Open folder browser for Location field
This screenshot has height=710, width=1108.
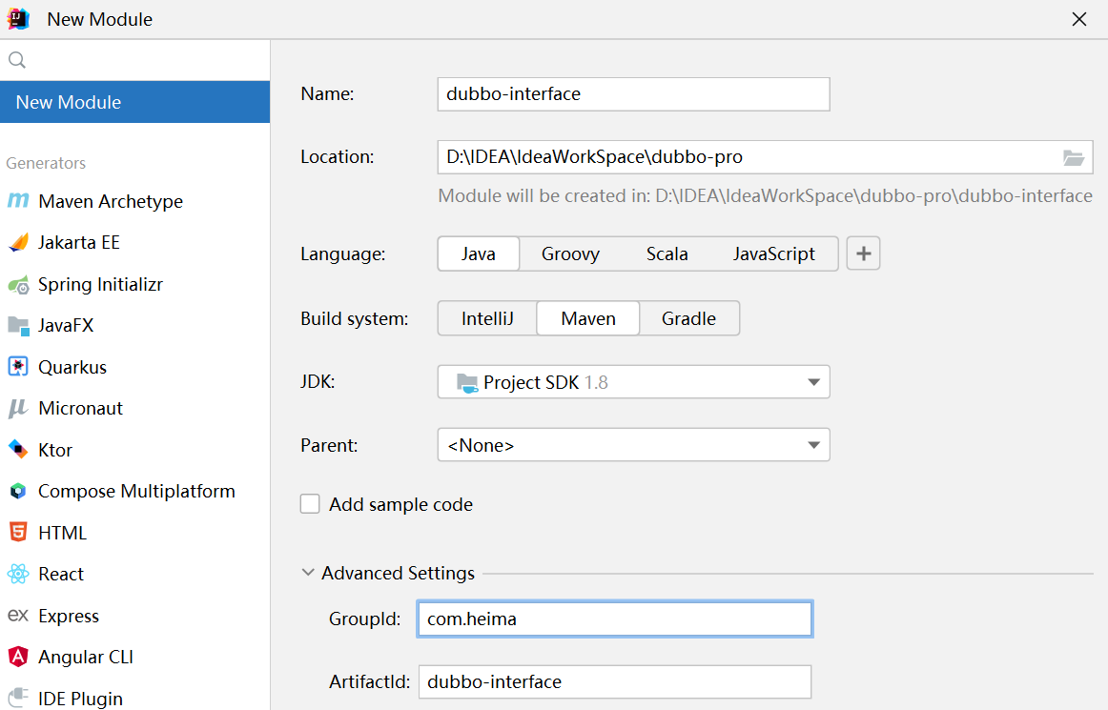(1074, 157)
